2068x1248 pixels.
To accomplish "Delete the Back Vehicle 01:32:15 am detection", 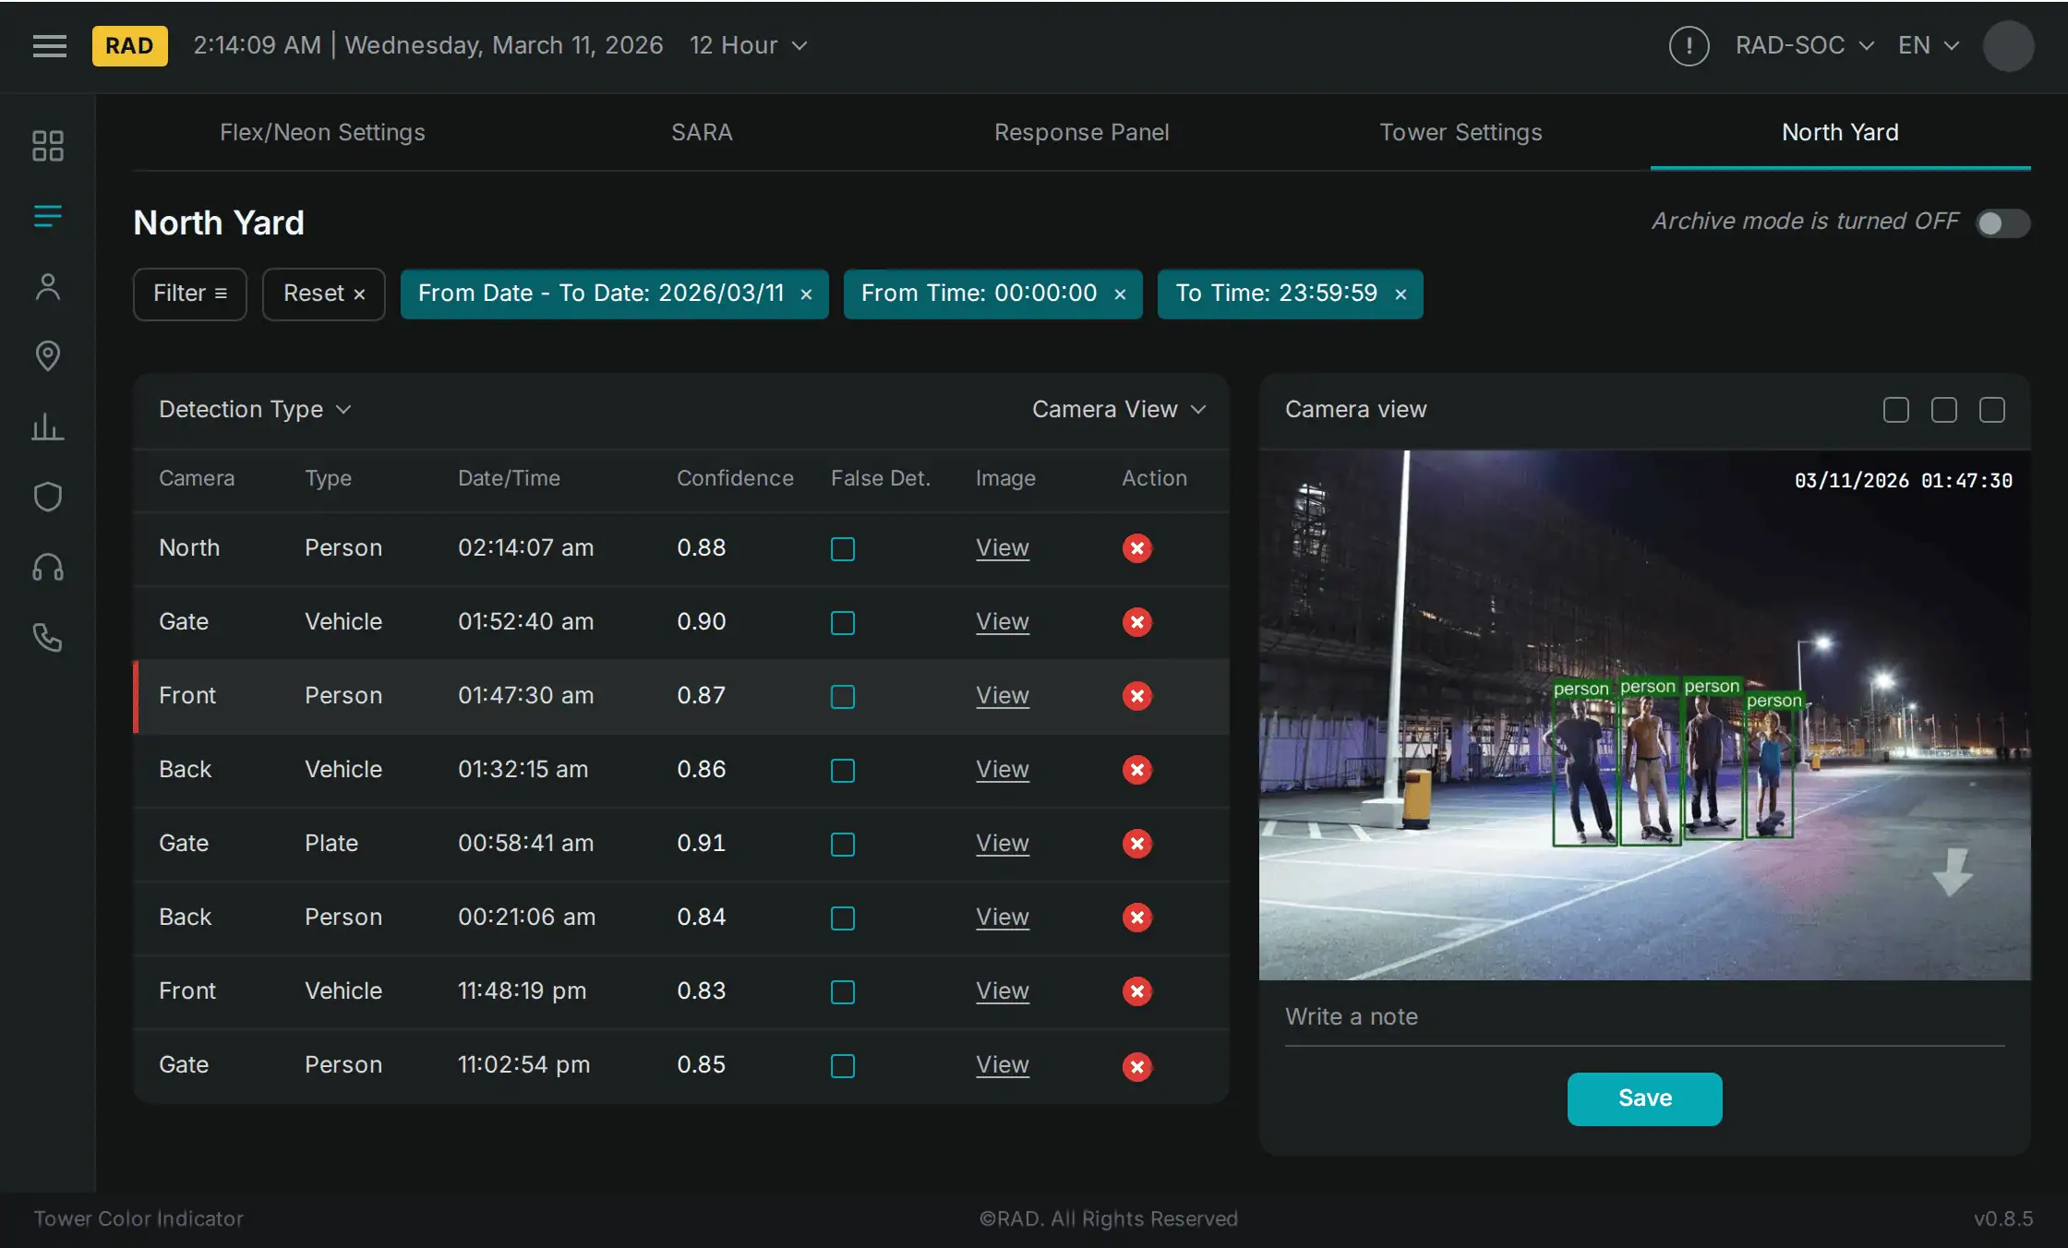I will pyautogui.click(x=1137, y=770).
